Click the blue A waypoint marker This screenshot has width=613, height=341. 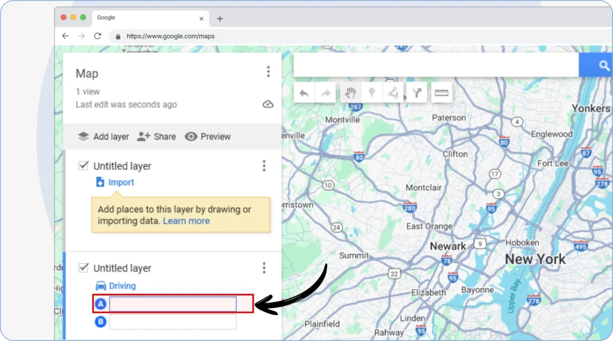click(x=101, y=304)
